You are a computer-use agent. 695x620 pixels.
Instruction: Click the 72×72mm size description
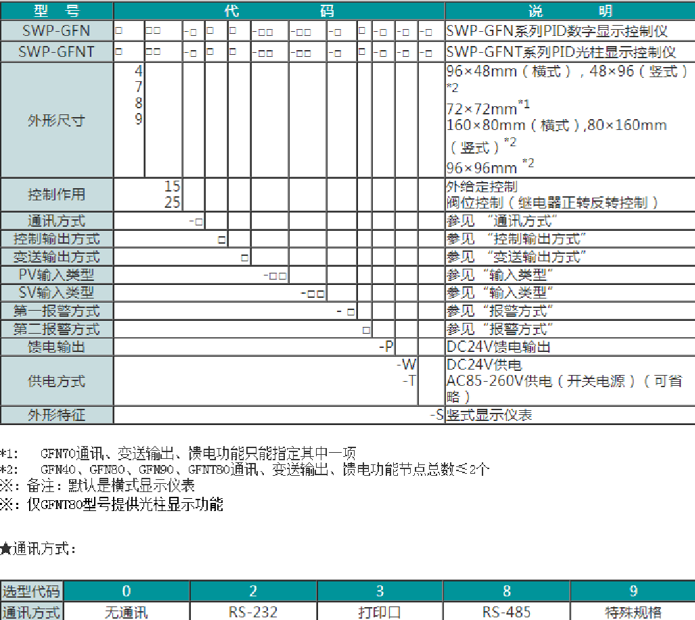(487, 108)
